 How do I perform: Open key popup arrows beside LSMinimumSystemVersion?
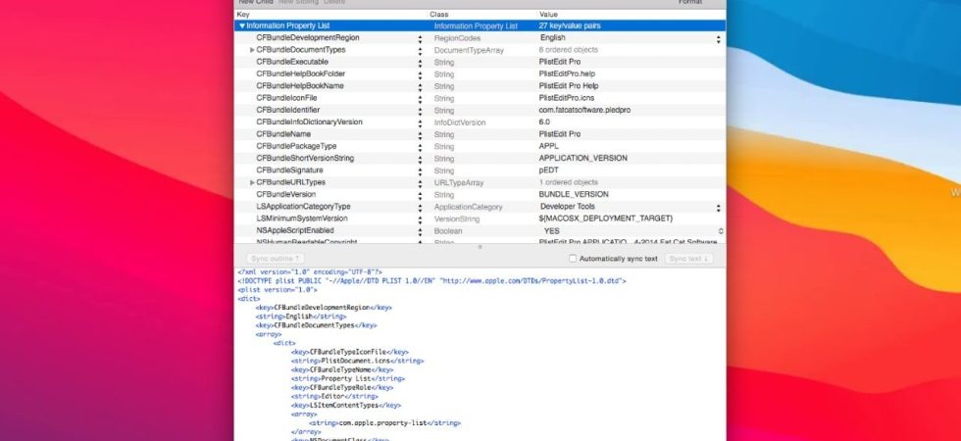tap(420, 219)
